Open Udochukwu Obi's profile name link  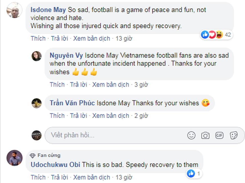(55, 165)
